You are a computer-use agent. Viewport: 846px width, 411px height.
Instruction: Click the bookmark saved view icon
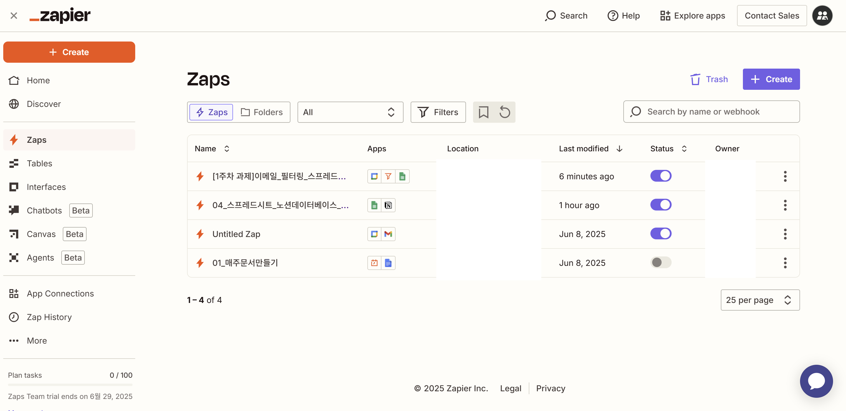click(x=483, y=112)
